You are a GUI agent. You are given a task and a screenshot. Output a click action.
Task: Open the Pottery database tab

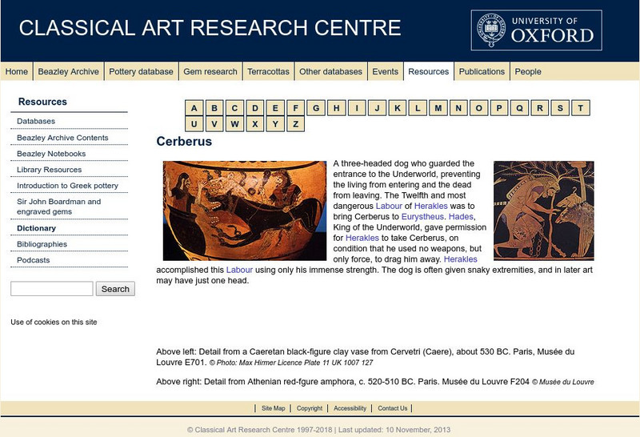[141, 71]
